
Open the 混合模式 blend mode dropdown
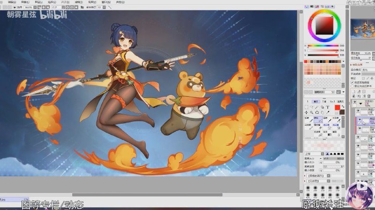click(368, 70)
